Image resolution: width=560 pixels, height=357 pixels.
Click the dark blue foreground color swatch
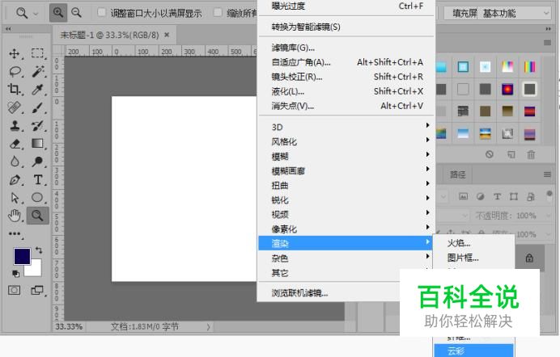[x=22, y=256]
